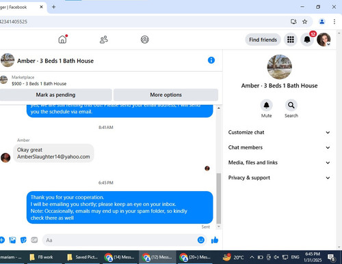
Task: Click the chat scrollbar down arrow
Action: pyautogui.click(x=218, y=226)
